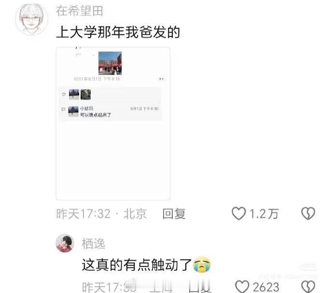Like the 栖逸 reply with 2623 likes
Screen dimensions: 333x293
(x=242, y=287)
